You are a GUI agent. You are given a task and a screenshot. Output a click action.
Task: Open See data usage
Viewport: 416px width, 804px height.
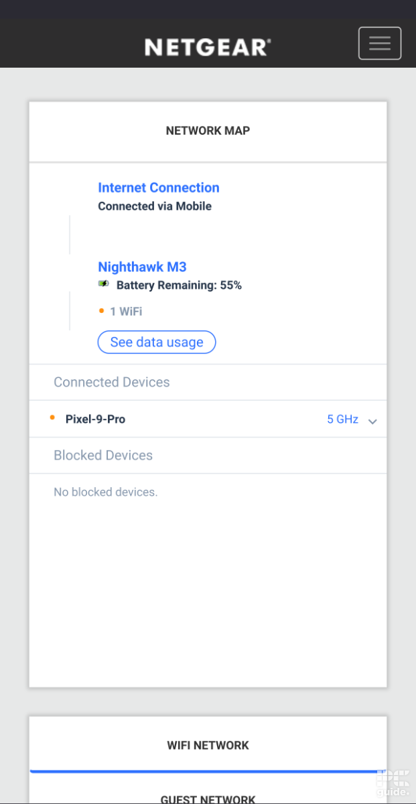click(156, 342)
